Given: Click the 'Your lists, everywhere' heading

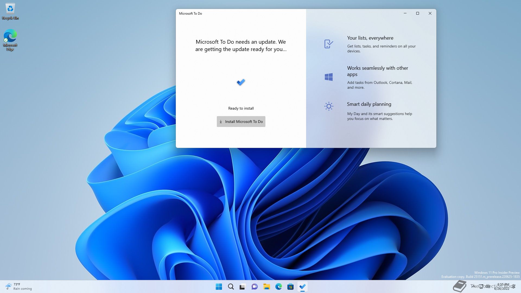Looking at the screenshot, I should click(370, 38).
